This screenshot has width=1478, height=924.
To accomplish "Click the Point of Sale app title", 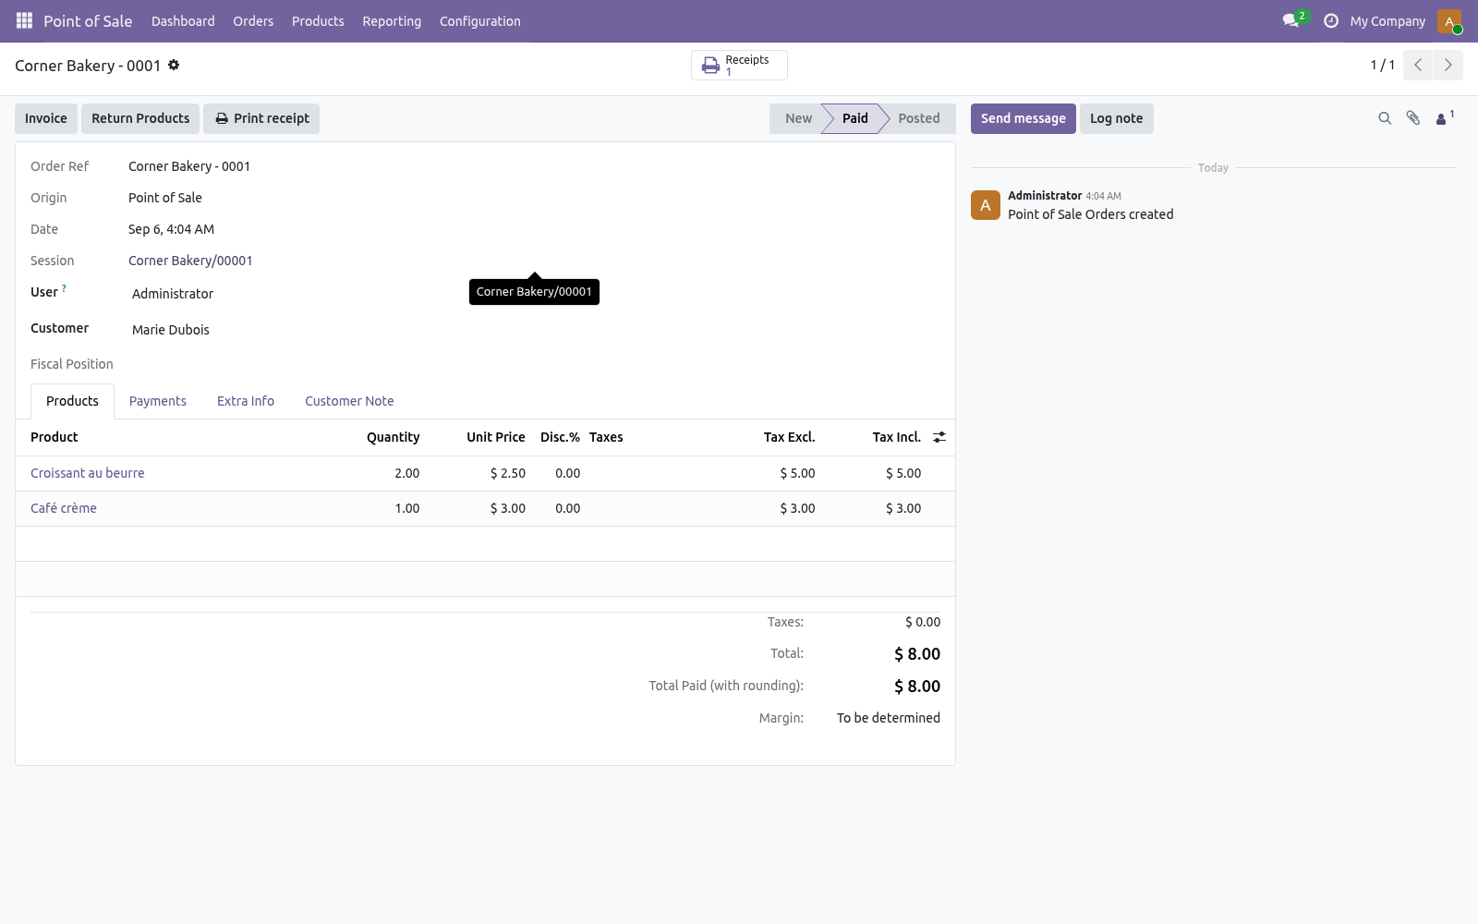I will [x=88, y=21].
